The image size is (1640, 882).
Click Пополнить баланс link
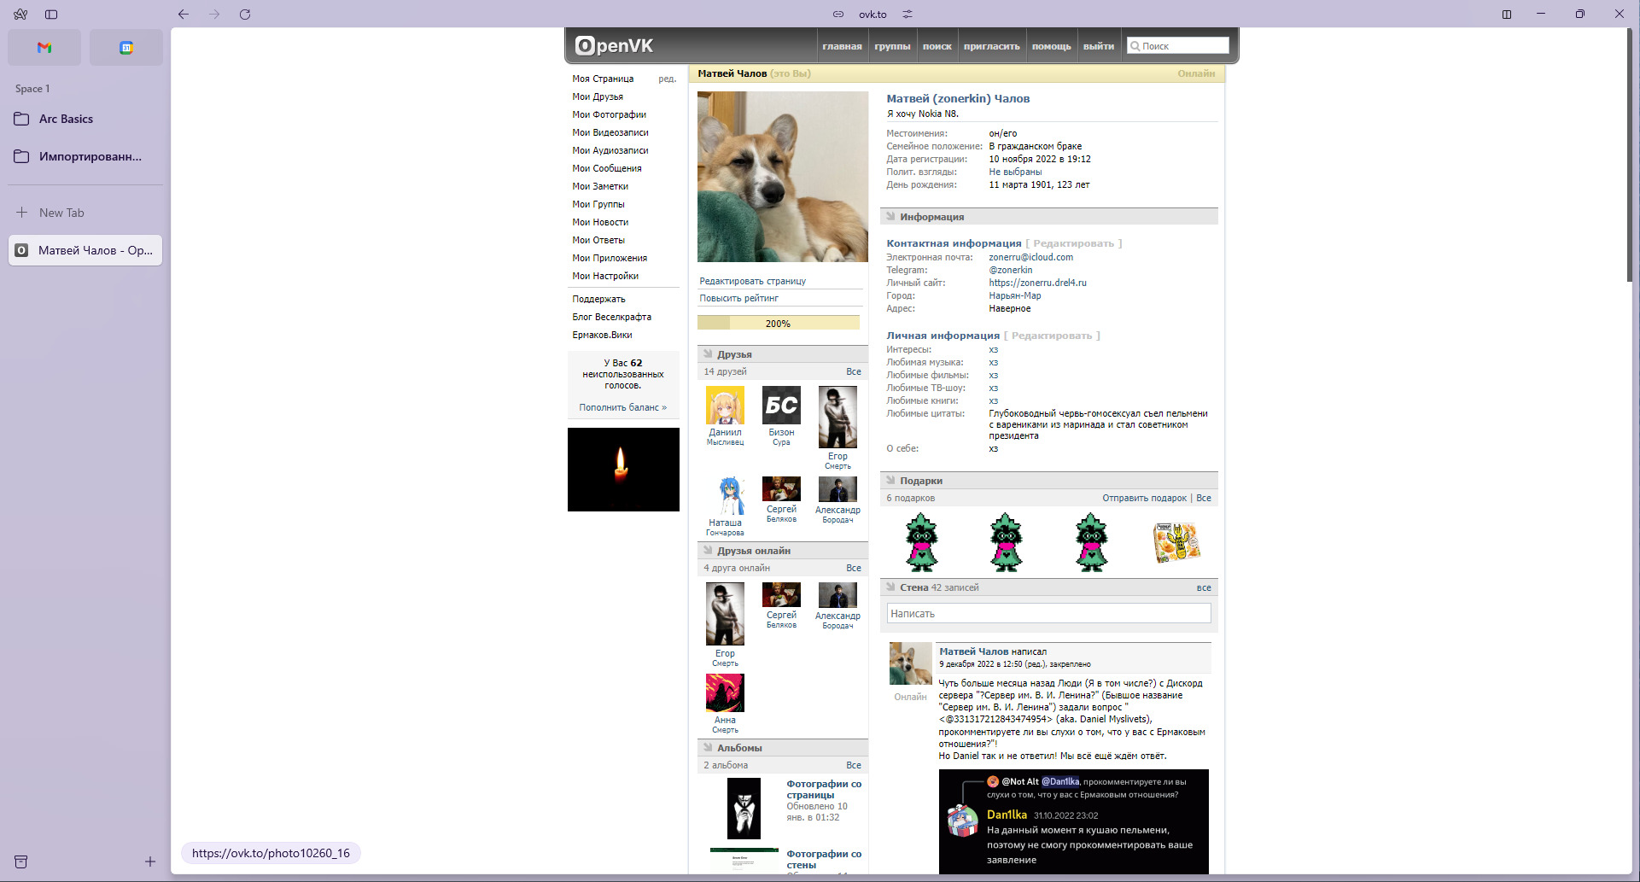[x=622, y=407]
